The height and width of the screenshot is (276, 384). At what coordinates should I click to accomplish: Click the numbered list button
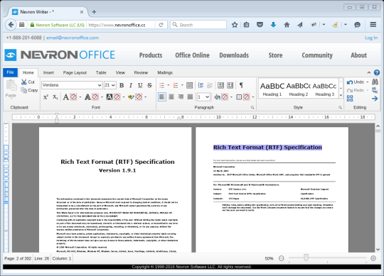point(176,85)
